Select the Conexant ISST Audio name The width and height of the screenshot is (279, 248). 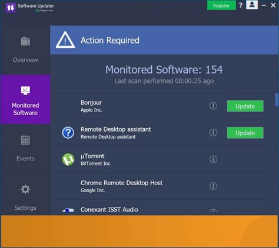pyautogui.click(x=109, y=209)
